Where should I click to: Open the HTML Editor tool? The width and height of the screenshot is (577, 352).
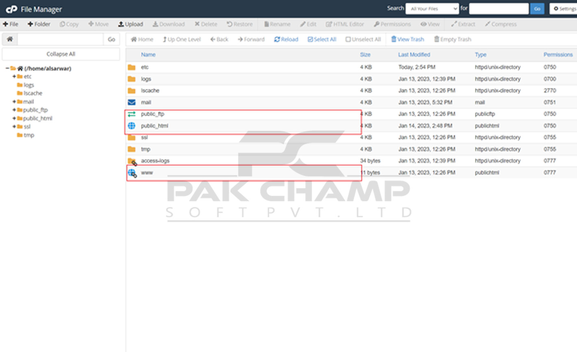345,24
